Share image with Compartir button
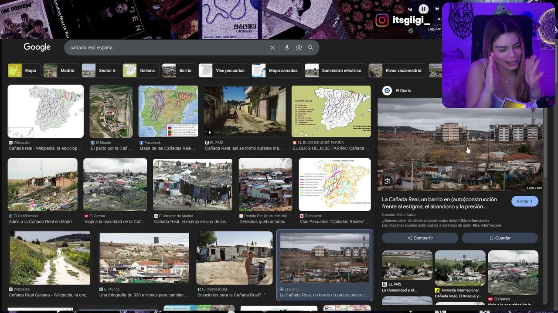The image size is (558, 313). pos(420,238)
